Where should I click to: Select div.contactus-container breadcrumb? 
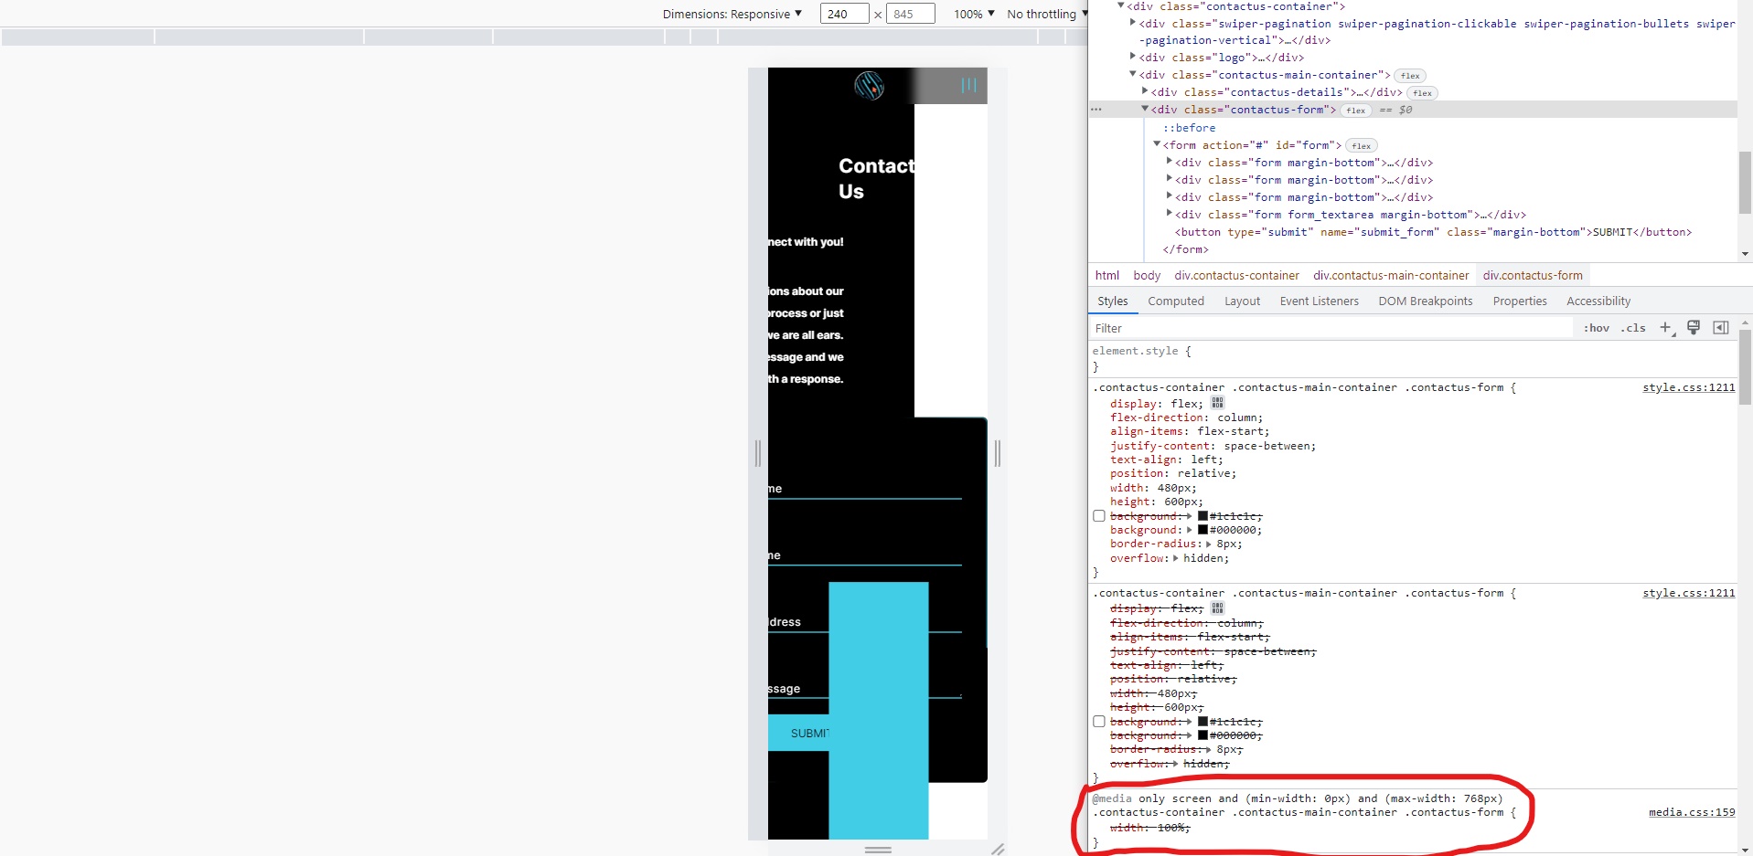tap(1236, 275)
